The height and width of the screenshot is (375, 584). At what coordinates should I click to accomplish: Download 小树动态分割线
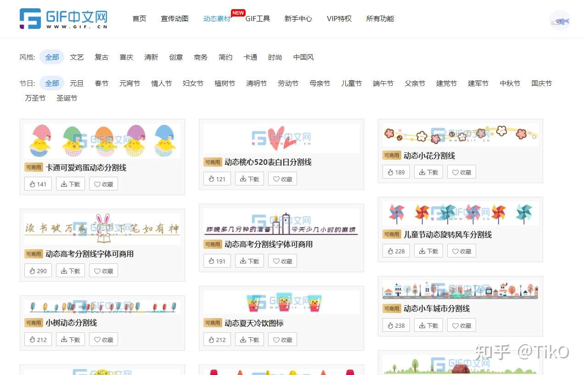click(70, 339)
